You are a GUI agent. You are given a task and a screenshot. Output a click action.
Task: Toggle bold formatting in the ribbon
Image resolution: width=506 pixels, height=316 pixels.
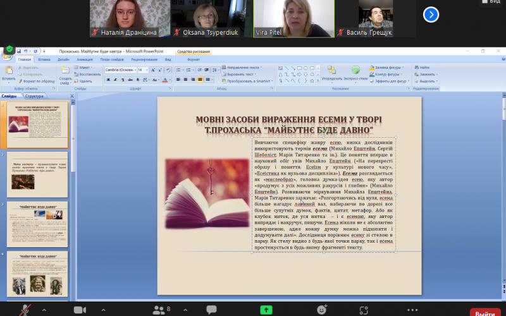[108, 80]
